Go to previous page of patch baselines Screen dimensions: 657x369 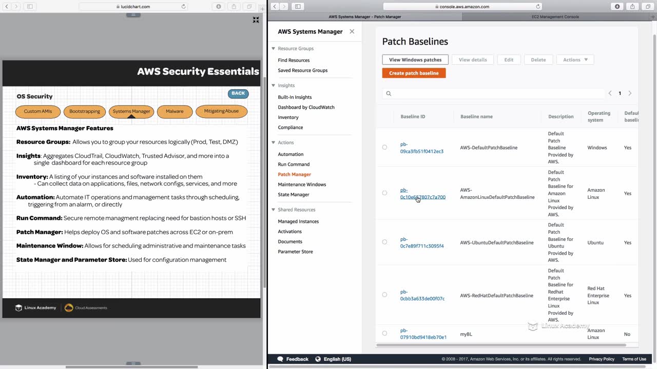tap(610, 93)
